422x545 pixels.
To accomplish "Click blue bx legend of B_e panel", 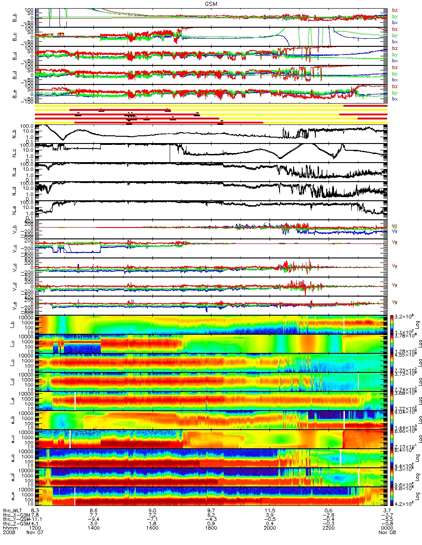I will point(395,99).
